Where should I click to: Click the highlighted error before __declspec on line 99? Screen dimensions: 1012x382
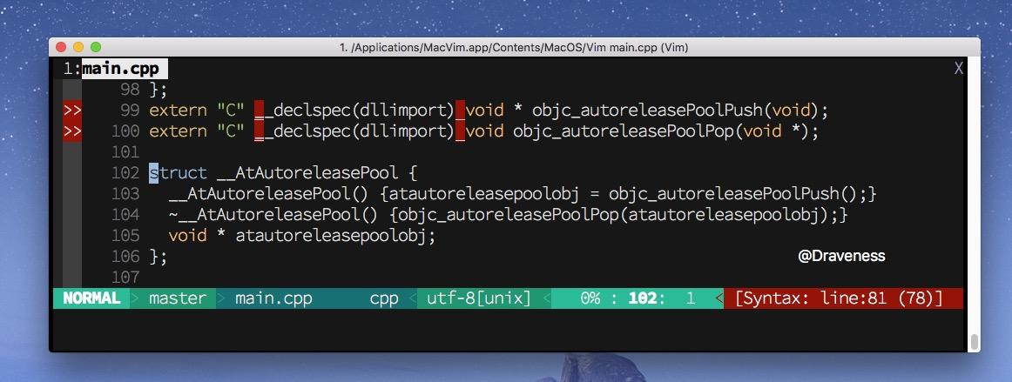pos(259,111)
